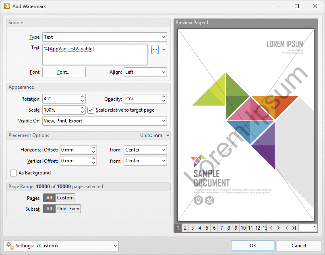The height and width of the screenshot is (255, 325).
Task: Click the preview page number field
Action: [308, 228]
